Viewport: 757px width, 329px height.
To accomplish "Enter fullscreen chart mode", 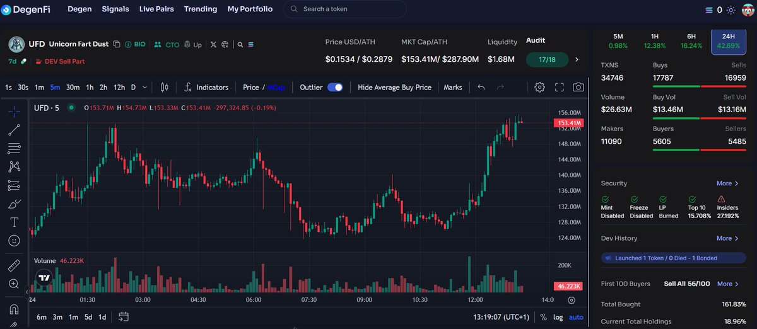I will pyautogui.click(x=560, y=87).
